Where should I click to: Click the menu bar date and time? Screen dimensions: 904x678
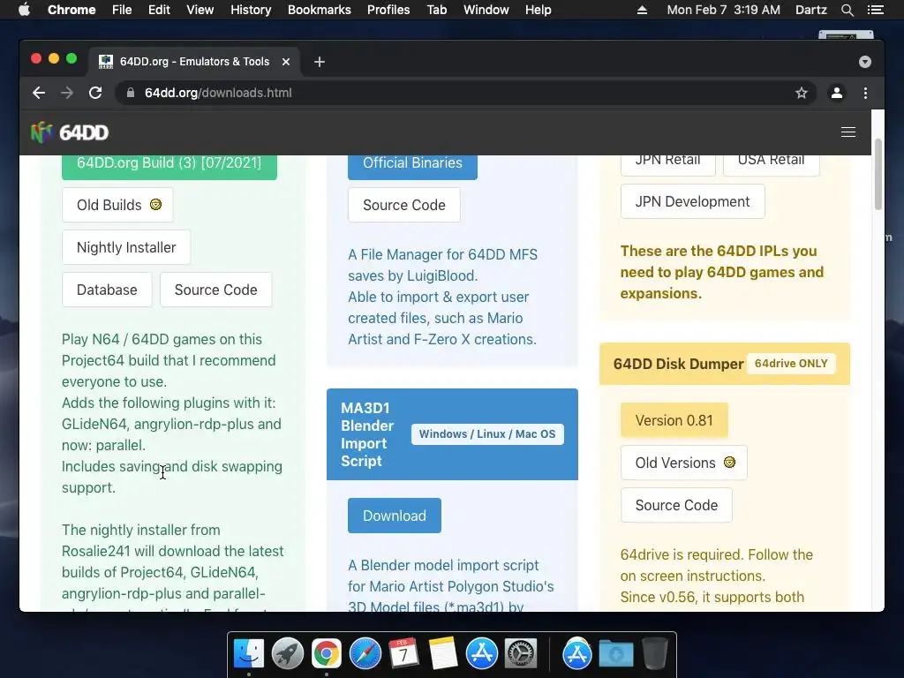(x=724, y=10)
